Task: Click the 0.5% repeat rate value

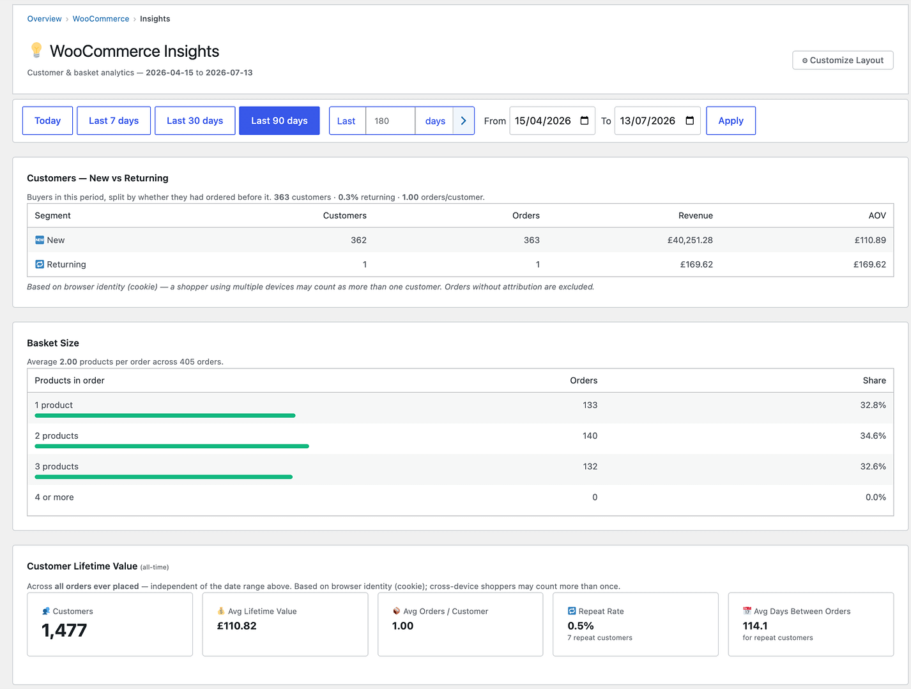Action: [x=581, y=626]
